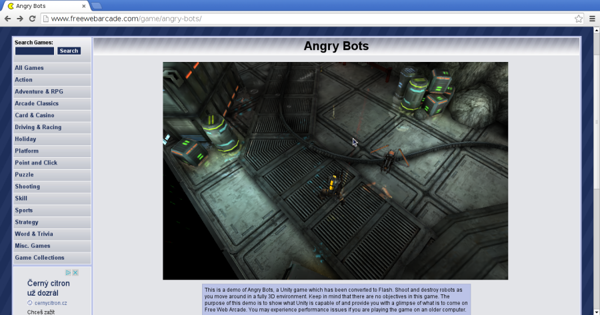Open Game Collections category

[x=52, y=257]
